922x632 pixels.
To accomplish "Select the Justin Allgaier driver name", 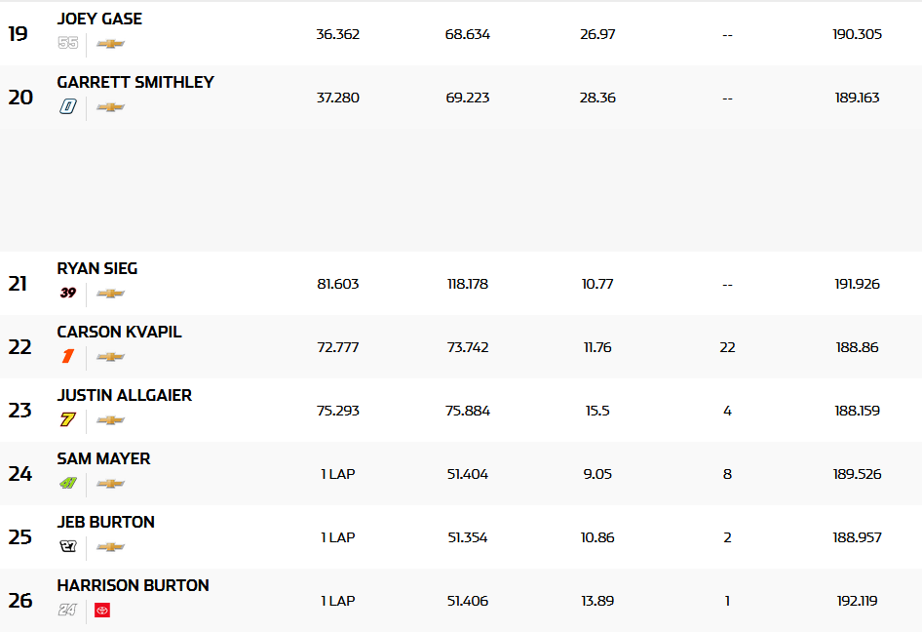I will click(124, 396).
